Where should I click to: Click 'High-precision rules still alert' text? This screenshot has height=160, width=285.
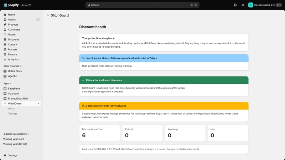107,66
